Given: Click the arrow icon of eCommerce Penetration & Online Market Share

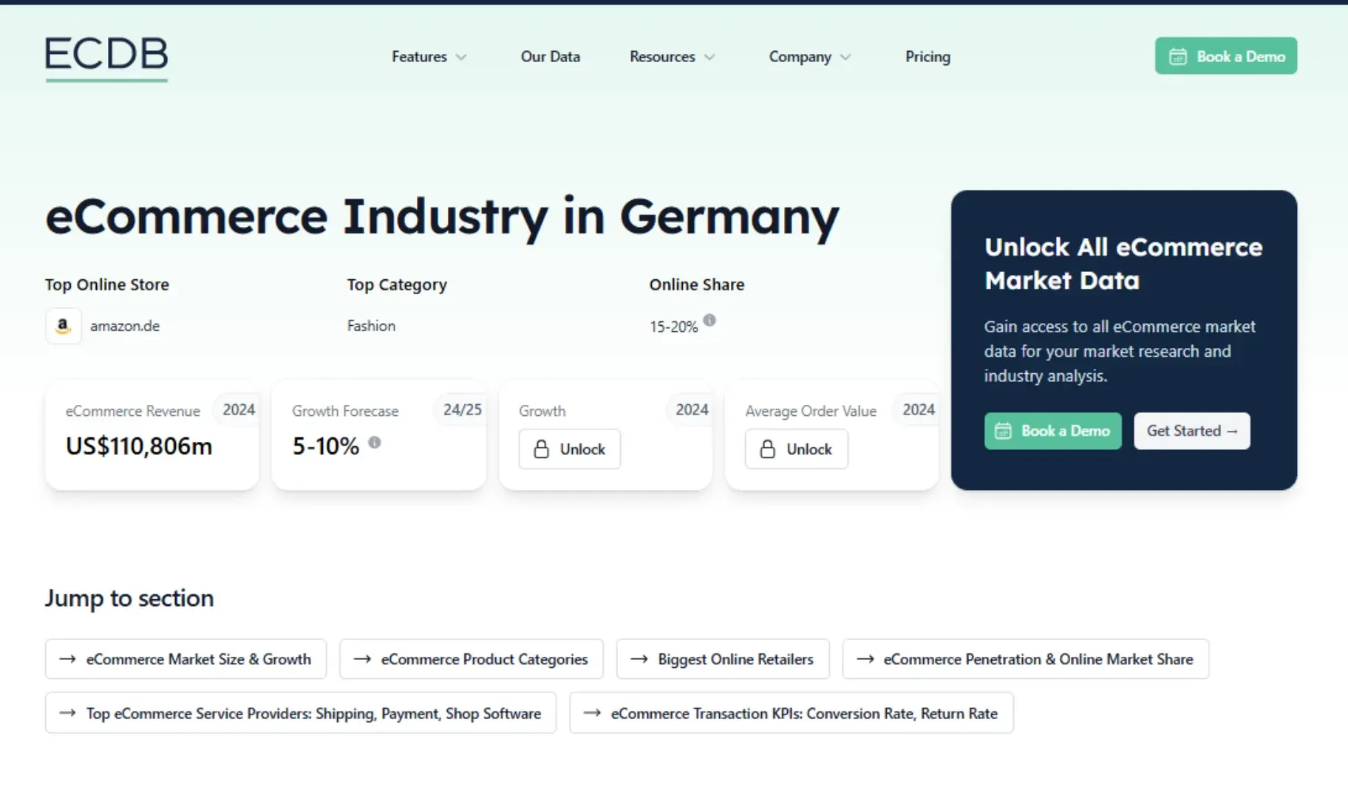Looking at the screenshot, I should point(865,659).
